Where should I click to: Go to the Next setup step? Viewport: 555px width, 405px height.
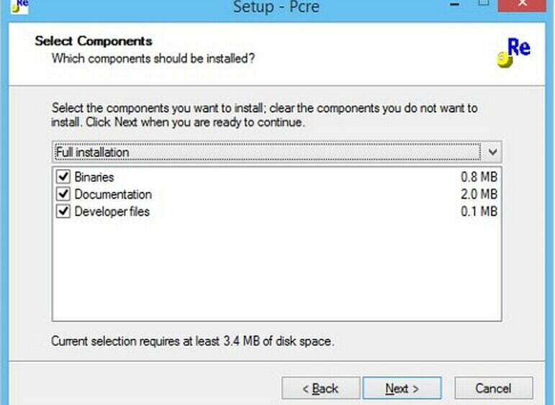(x=402, y=388)
